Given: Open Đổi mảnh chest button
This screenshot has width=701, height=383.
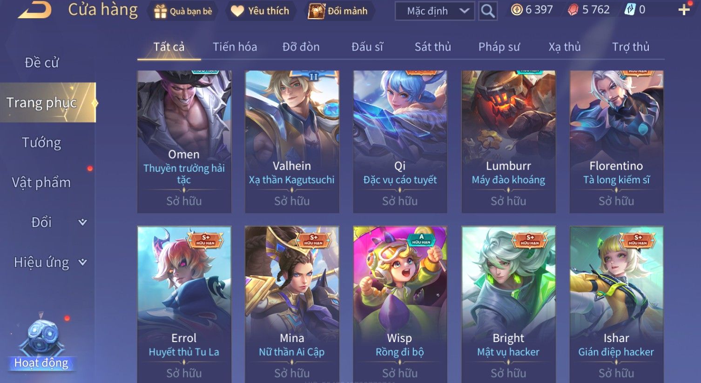Looking at the screenshot, I should point(338,11).
